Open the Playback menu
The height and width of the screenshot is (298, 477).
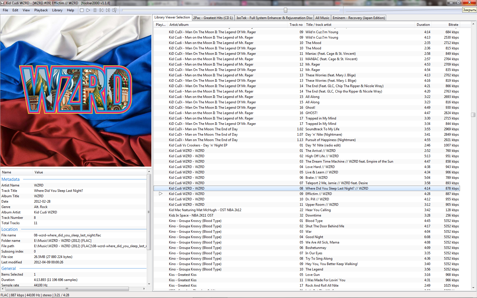point(41,10)
